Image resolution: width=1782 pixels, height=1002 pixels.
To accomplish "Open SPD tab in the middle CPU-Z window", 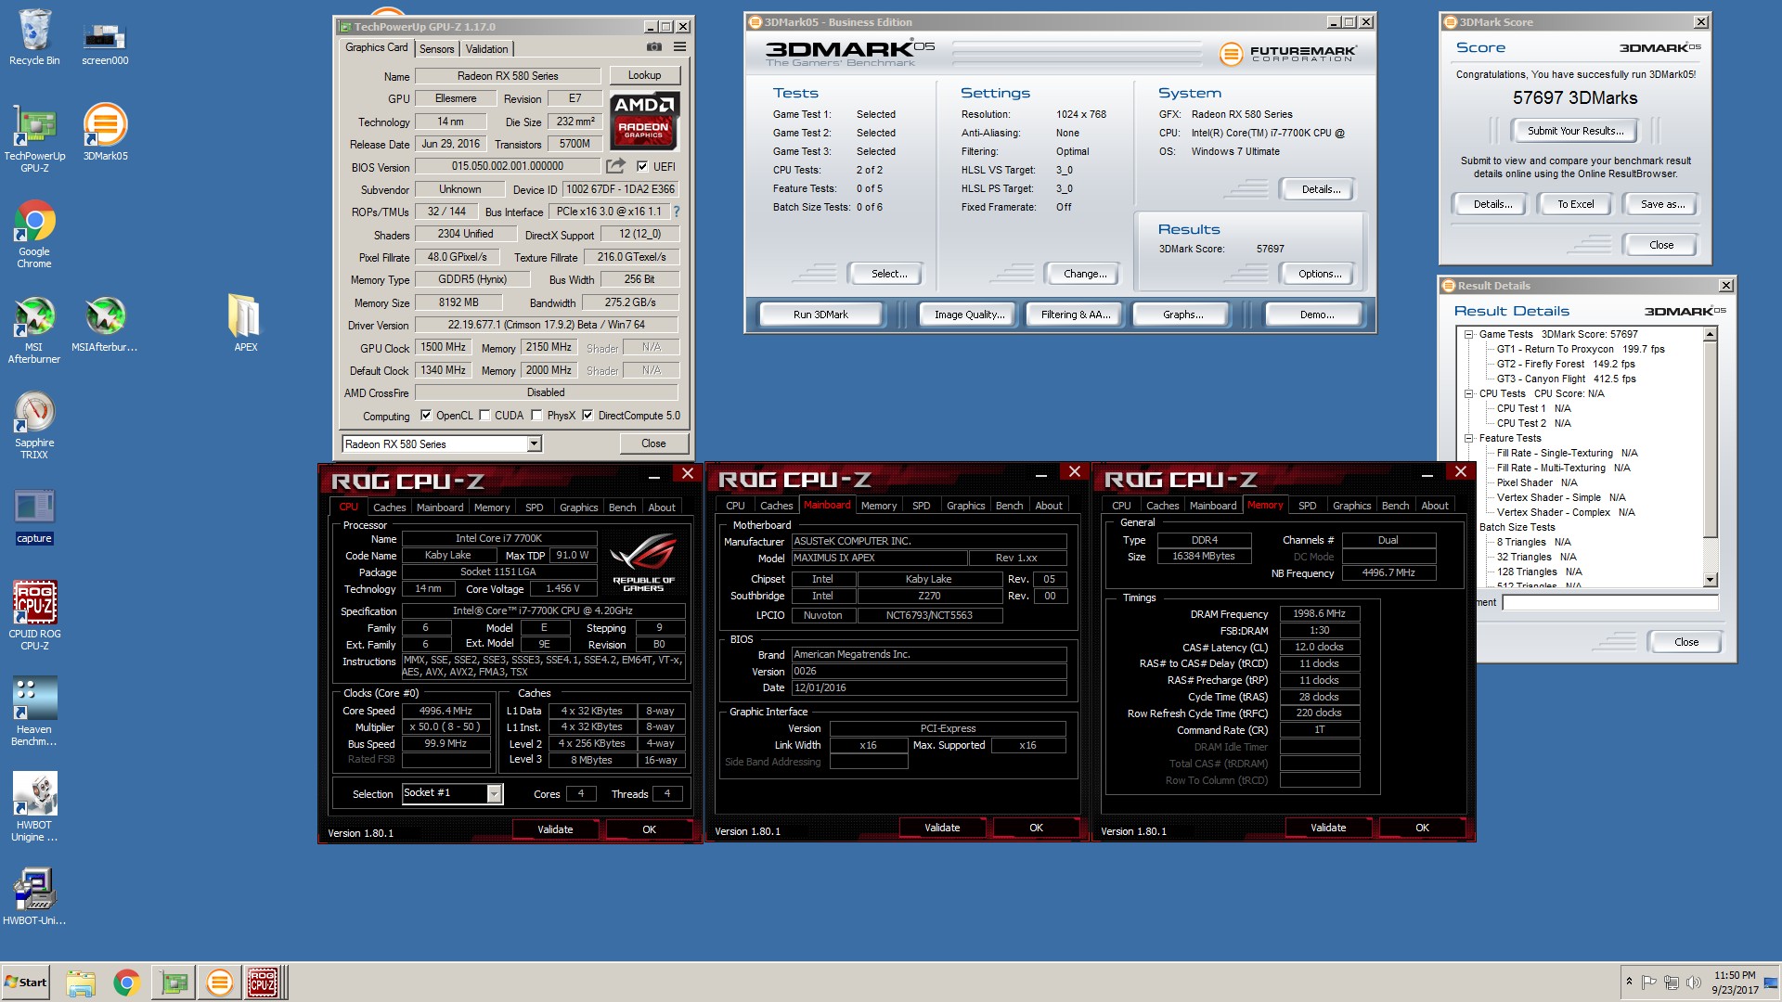I will pos(922,506).
